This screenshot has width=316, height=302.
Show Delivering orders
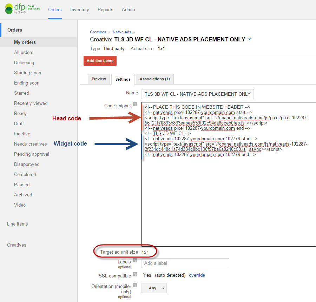tap(24, 63)
